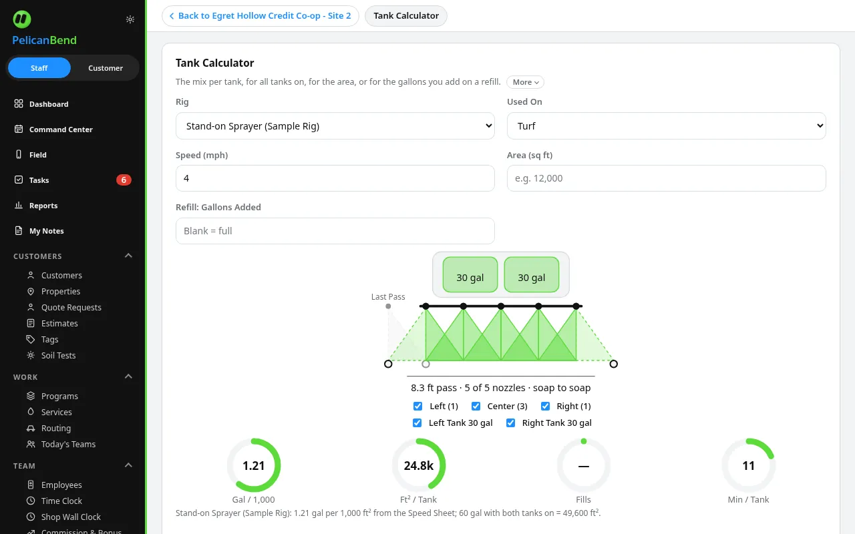Switch to Customer mode

click(106, 68)
